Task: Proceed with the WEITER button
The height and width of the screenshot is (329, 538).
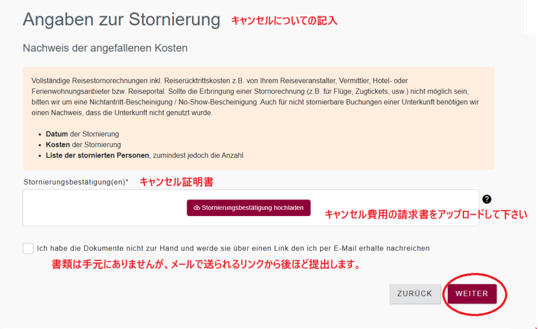Action: click(472, 294)
